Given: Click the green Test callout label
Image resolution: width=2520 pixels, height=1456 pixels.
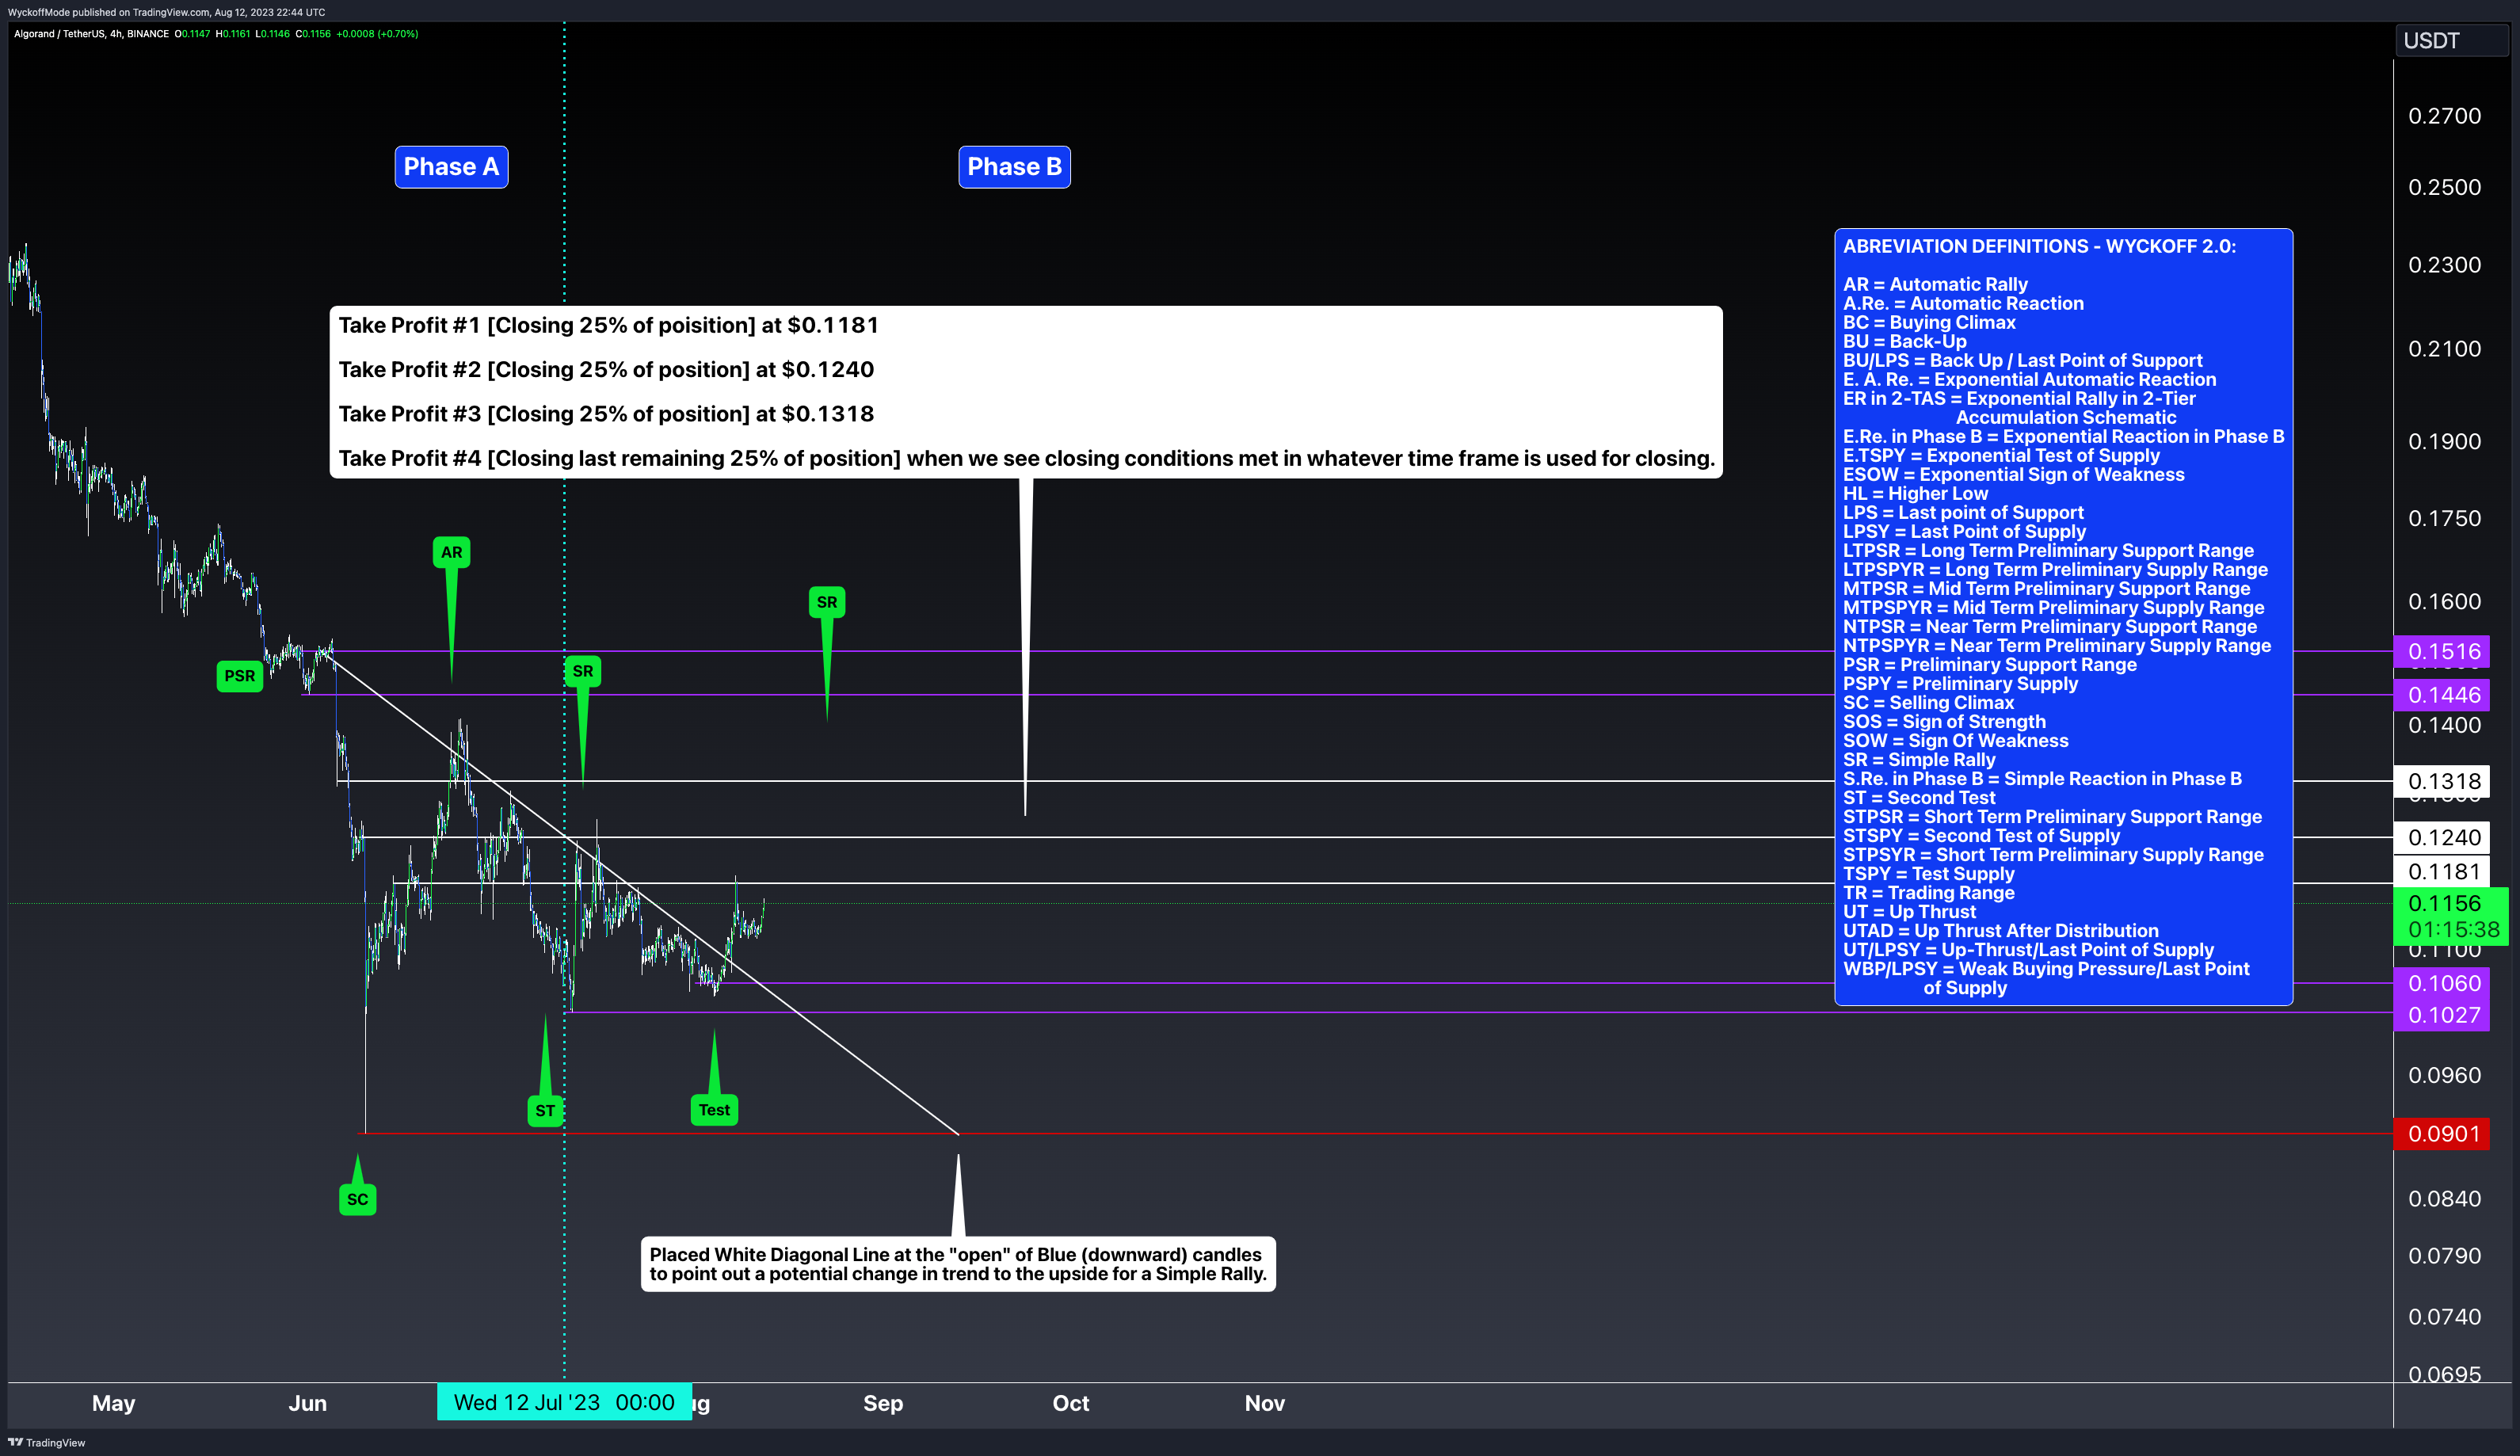Looking at the screenshot, I should click(x=714, y=1110).
